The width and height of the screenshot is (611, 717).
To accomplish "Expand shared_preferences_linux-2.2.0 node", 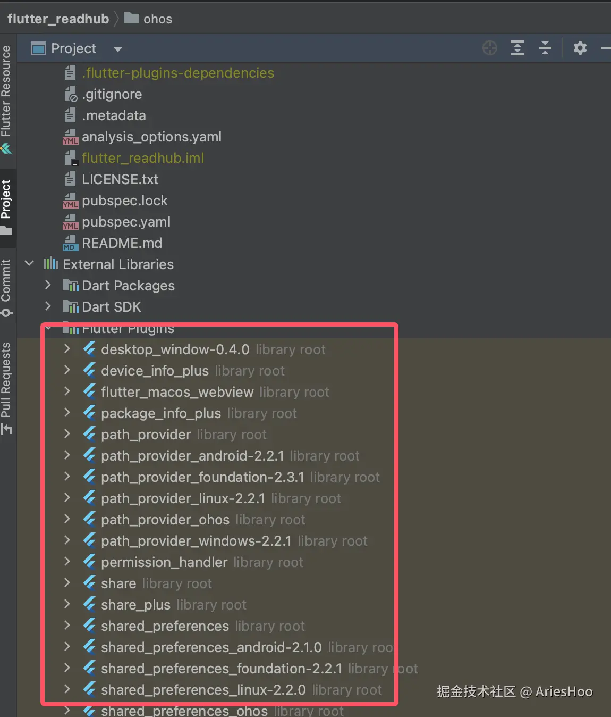I will click(x=67, y=689).
